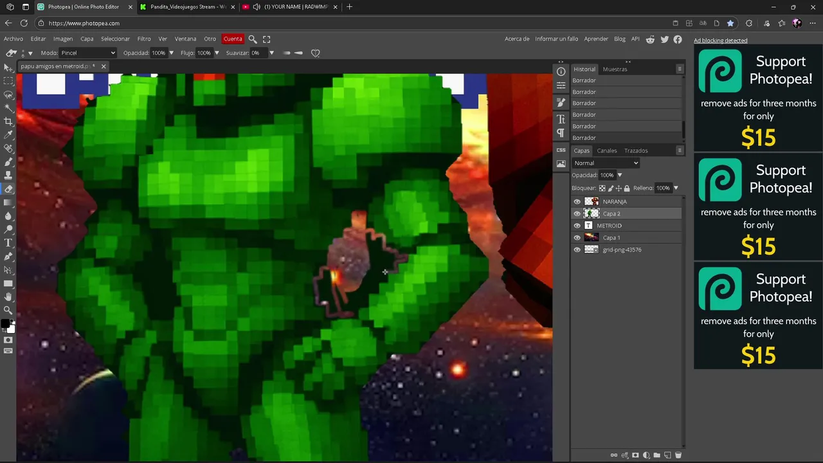Open the Filtro menu
The image size is (823, 463).
(144, 39)
